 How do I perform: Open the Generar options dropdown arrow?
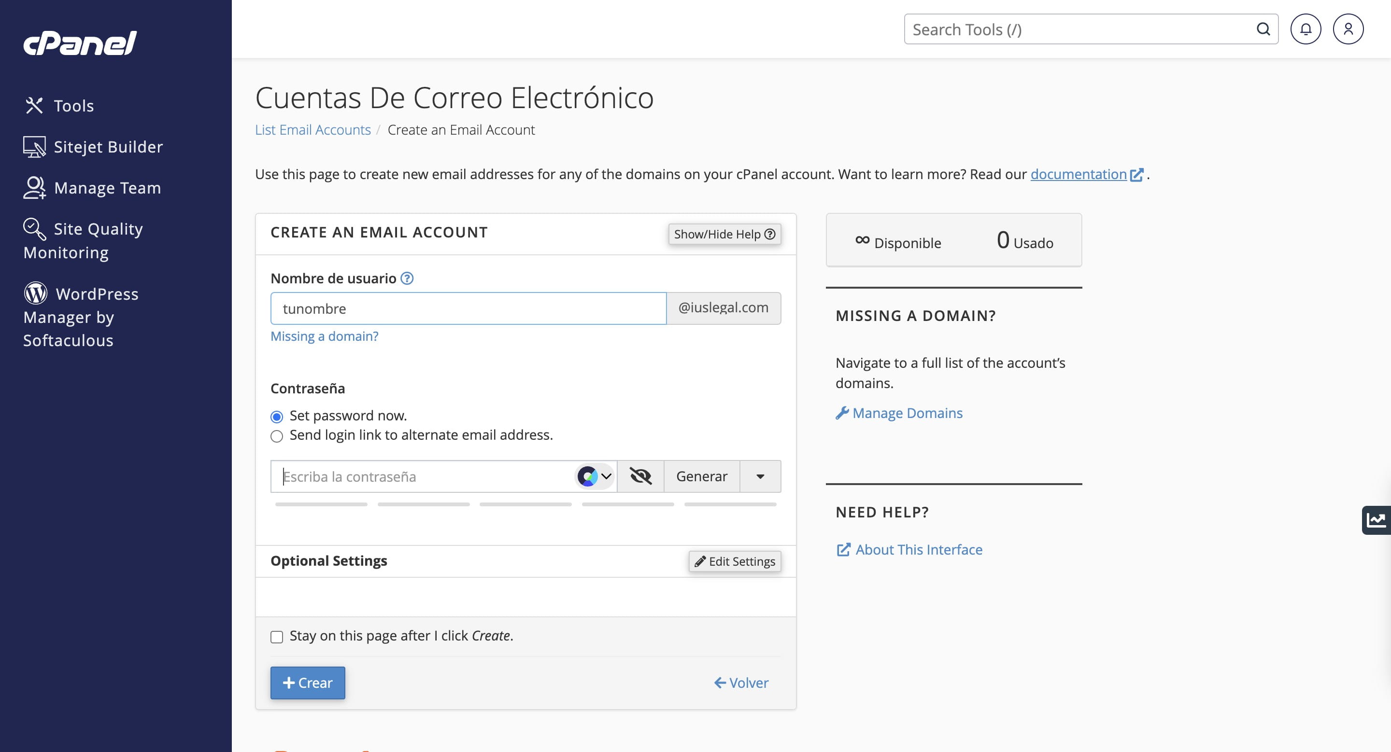pyautogui.click(x=760, y=476)
